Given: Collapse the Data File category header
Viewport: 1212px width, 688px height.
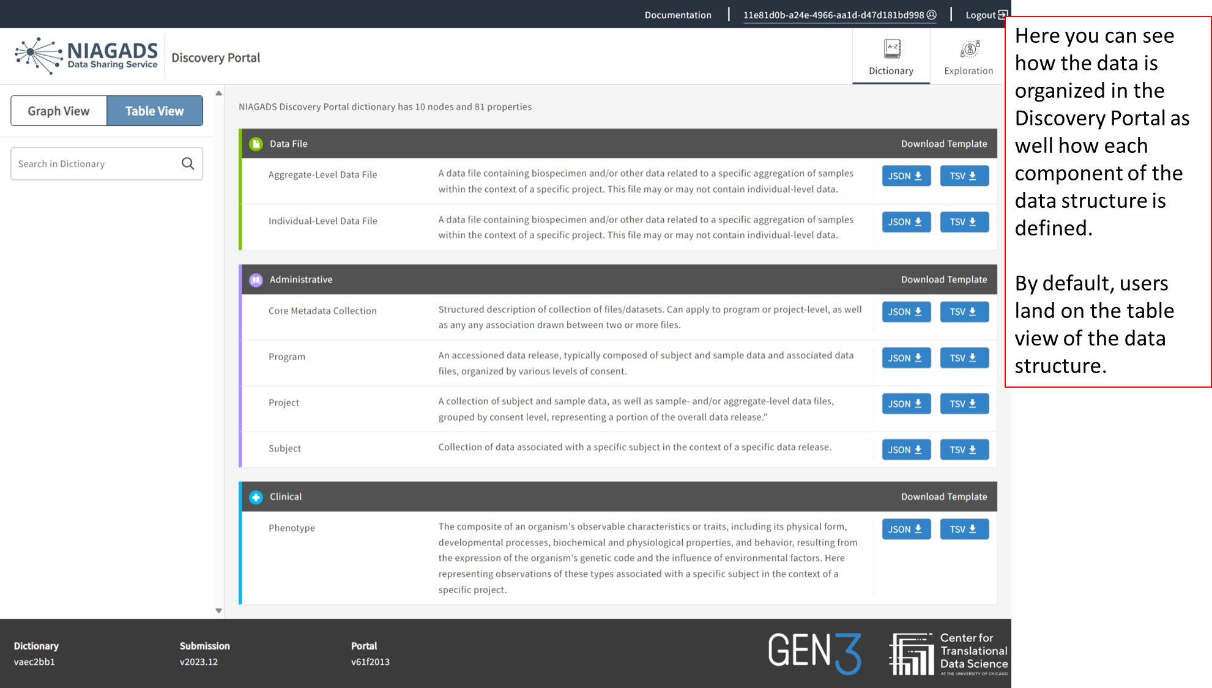Looking at the screenshot, I should (551, 144).
